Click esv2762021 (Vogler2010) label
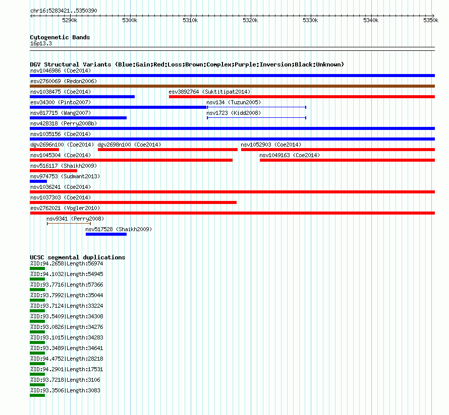 click(65, 208)
